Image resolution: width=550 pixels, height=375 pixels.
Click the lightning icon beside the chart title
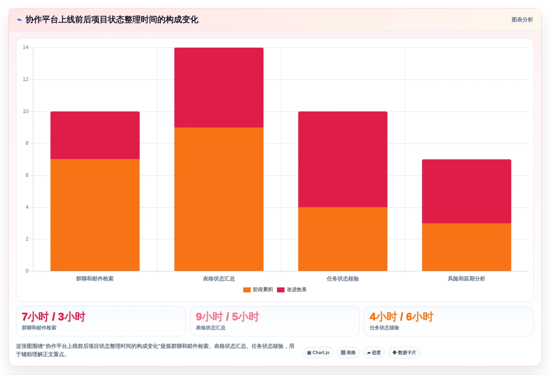[19, 20]
